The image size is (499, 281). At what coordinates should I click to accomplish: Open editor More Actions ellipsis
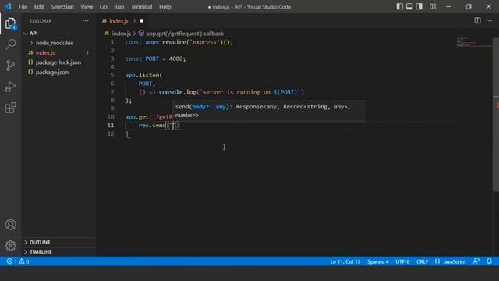tap(489, 21)
